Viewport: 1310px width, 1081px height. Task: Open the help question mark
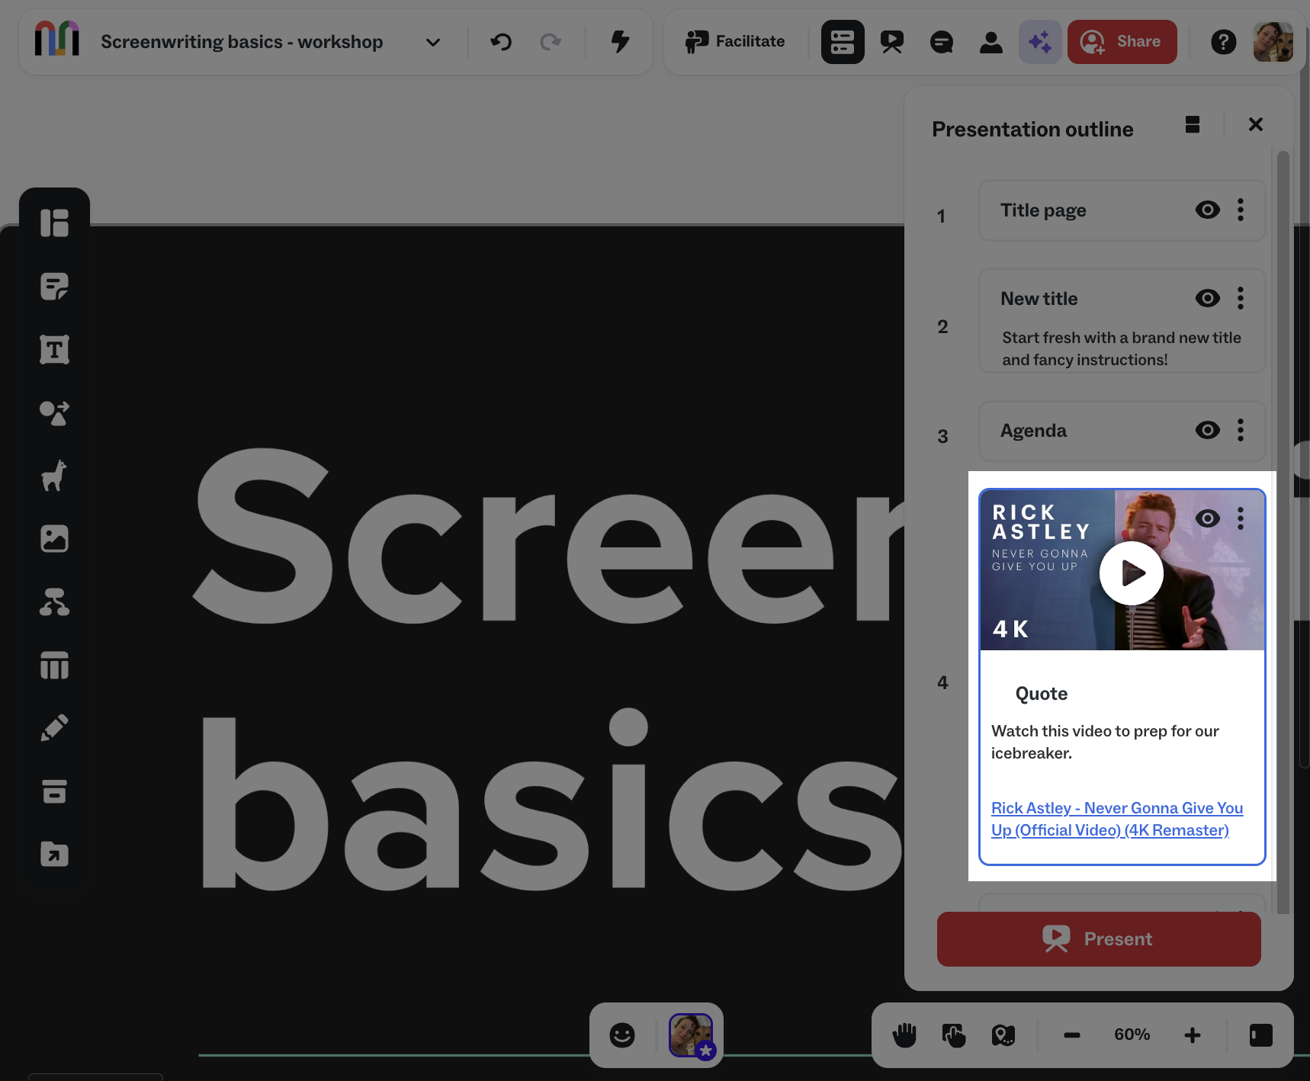[1224, 42]
